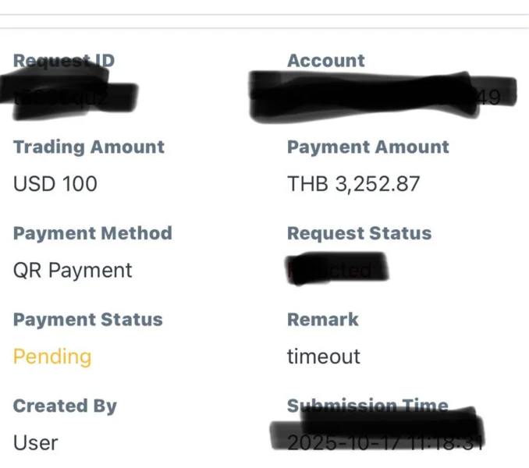Select the QR Payment method value
Screen dimensions: 529x468
73,271
